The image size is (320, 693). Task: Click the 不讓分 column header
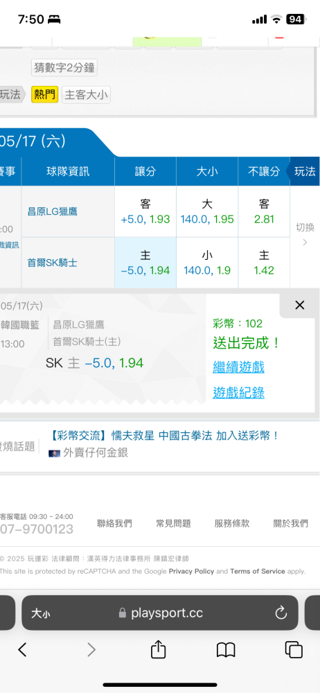click(x=264, y=171)
